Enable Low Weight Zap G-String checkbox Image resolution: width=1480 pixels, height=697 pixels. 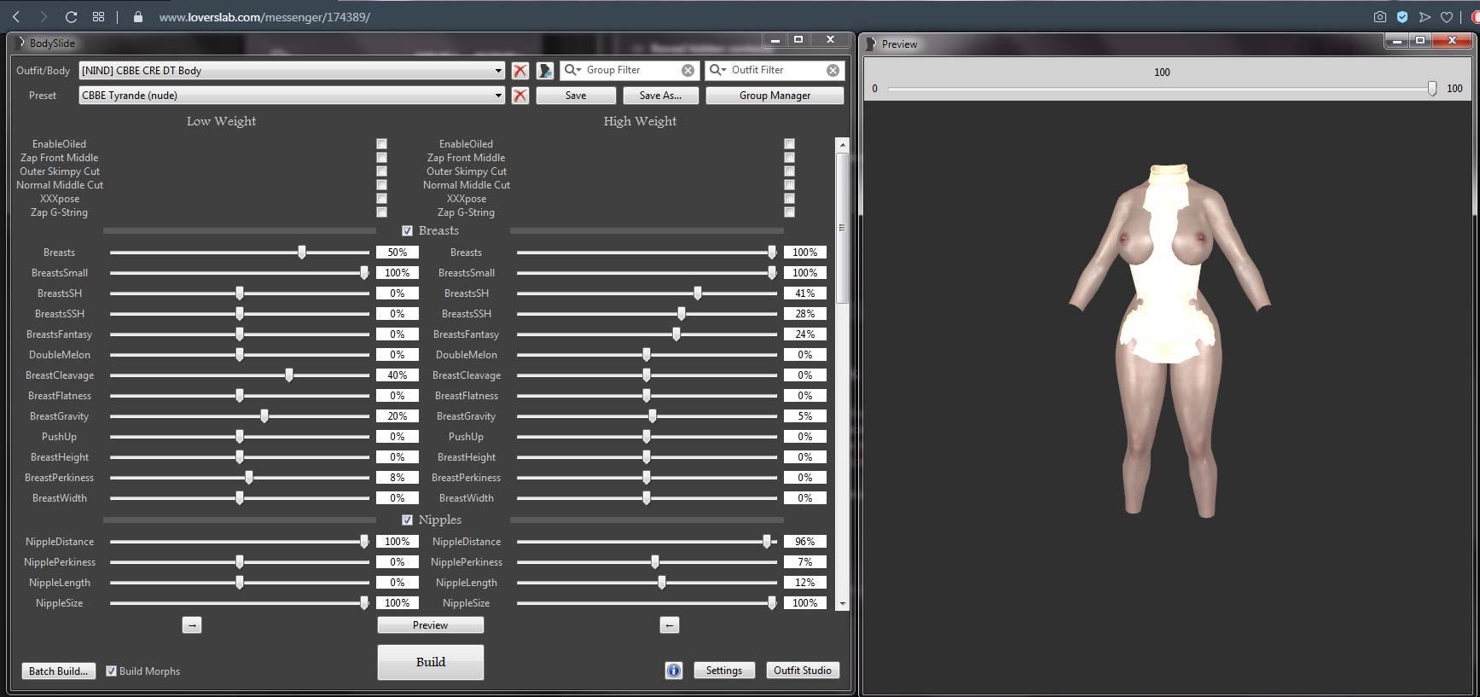pos(381,212)
